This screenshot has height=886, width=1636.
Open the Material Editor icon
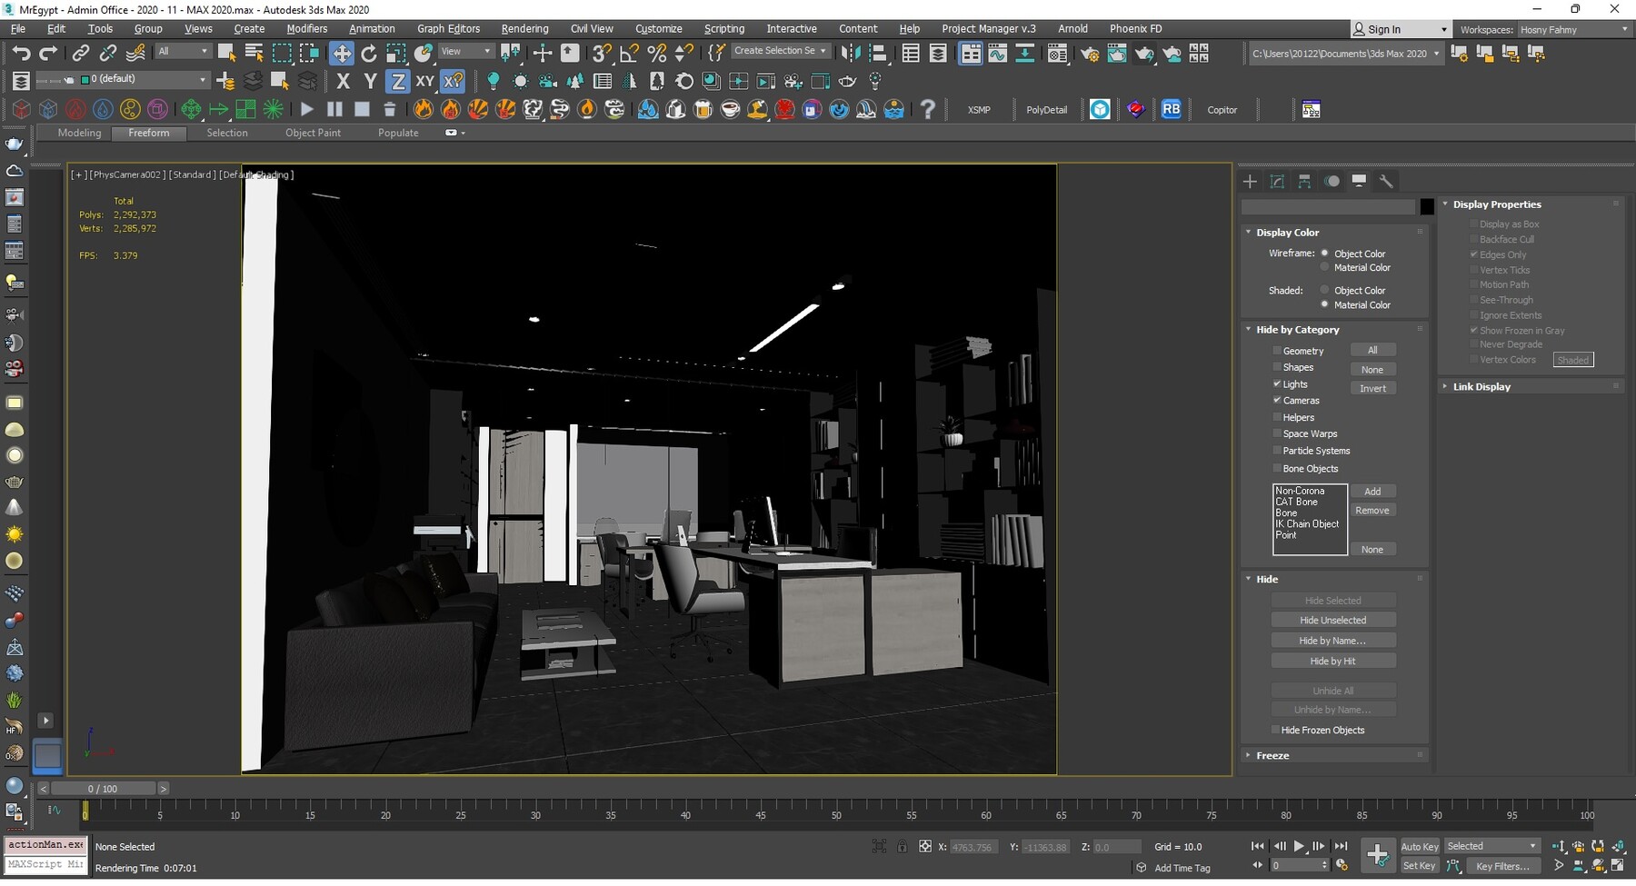pos(1058,53)
